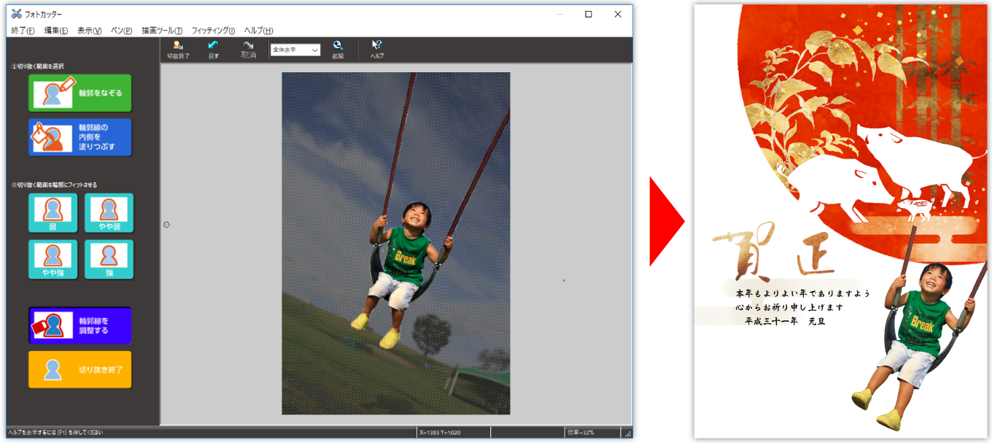
Task: Click the orange 切り抜き終了 button
Action: 80,369
